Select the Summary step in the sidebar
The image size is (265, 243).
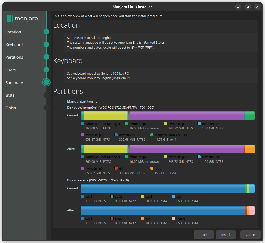pos(14,83)
